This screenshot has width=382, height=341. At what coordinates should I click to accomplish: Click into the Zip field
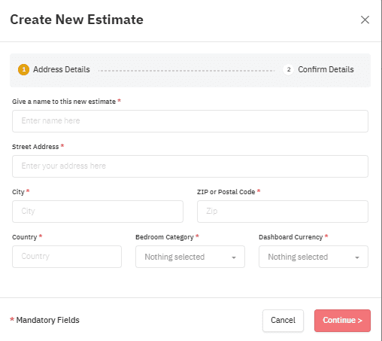point(283,212)
